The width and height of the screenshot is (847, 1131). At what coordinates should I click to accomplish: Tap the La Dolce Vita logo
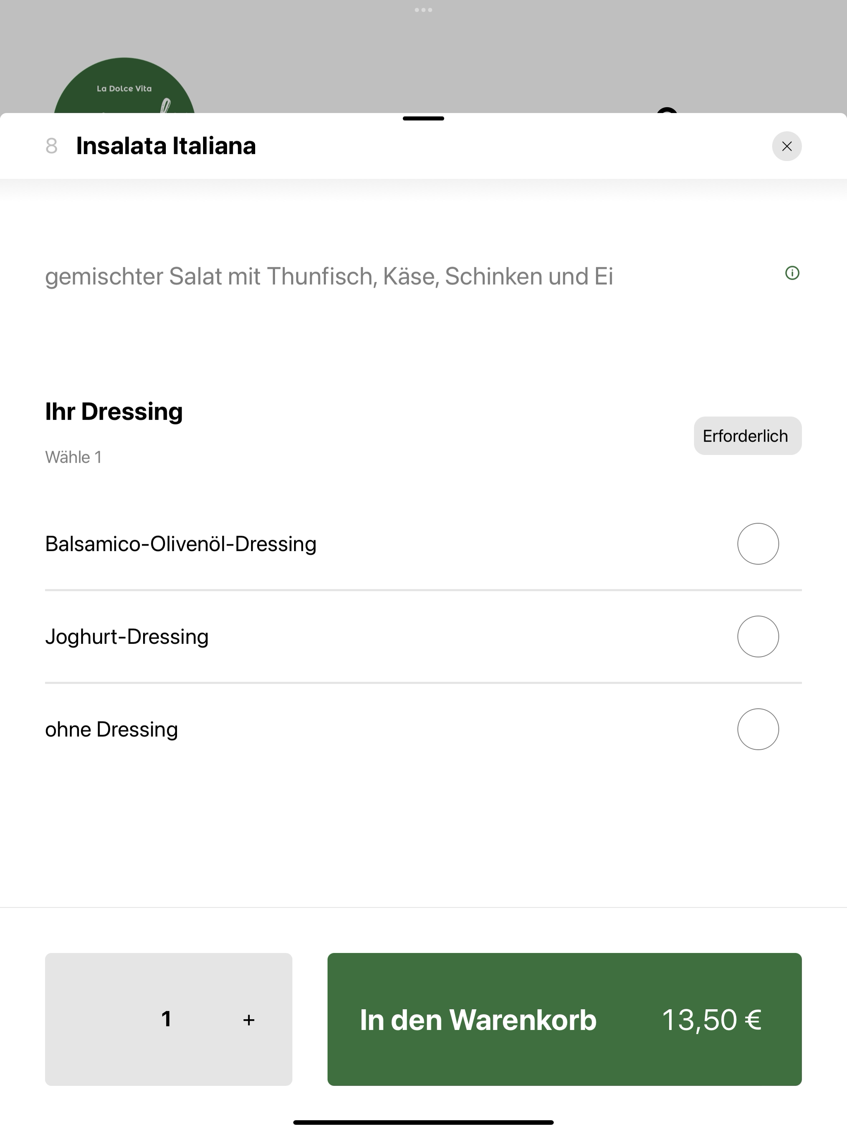point(124,86)
